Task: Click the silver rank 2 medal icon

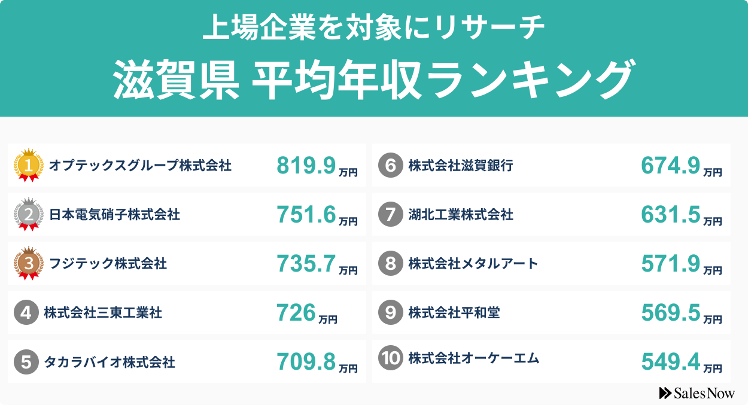Action: pos(28,214)
